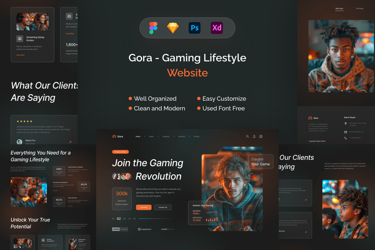Click the Photoshop Ps icon
This screenshot has height=250, width=375.
click(x=195, y=28)
